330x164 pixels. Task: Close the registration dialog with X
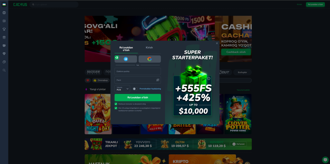(217, 43)
